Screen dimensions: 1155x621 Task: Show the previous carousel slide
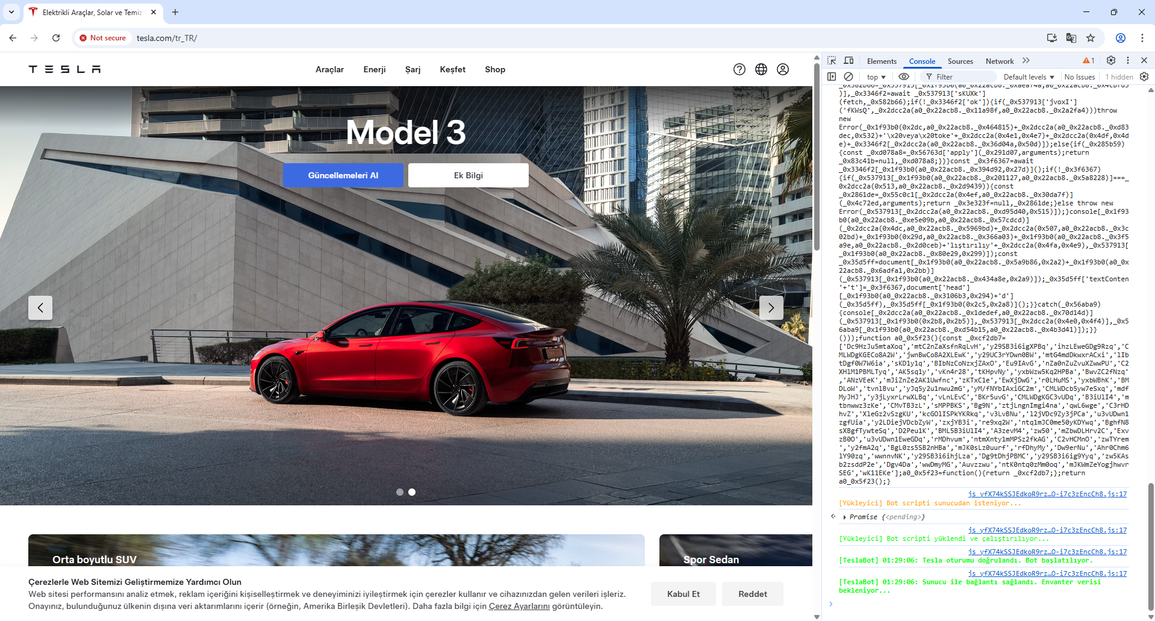40,308
